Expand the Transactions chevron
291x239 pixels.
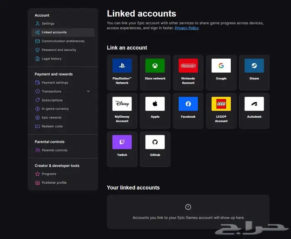(x=88, y=91)
